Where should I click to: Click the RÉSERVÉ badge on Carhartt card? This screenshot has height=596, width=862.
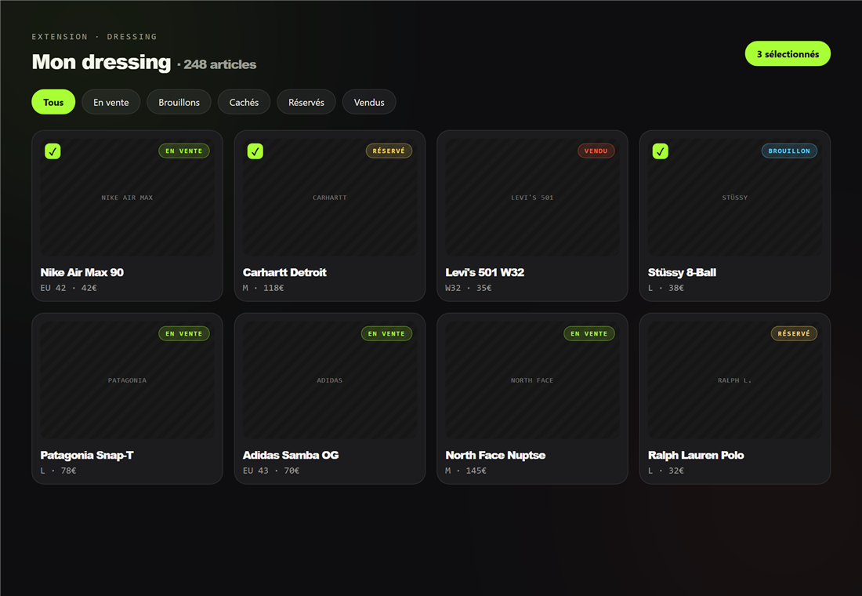coord(389,151)
